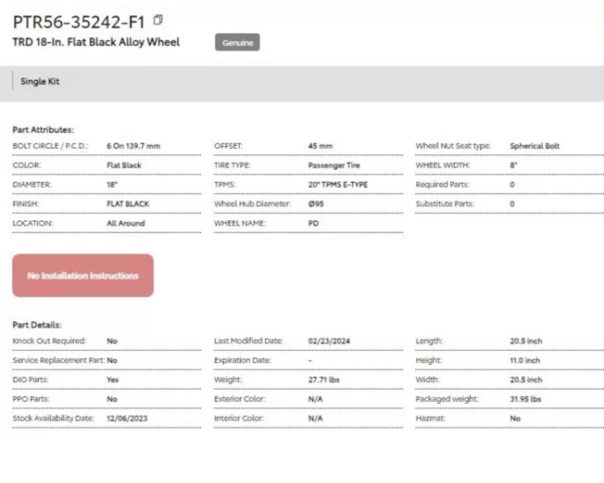Viewport: 604px width, 483px height.
Task: Select Packaged weight value 31.95 lbs
Action: tap(526, 399)
